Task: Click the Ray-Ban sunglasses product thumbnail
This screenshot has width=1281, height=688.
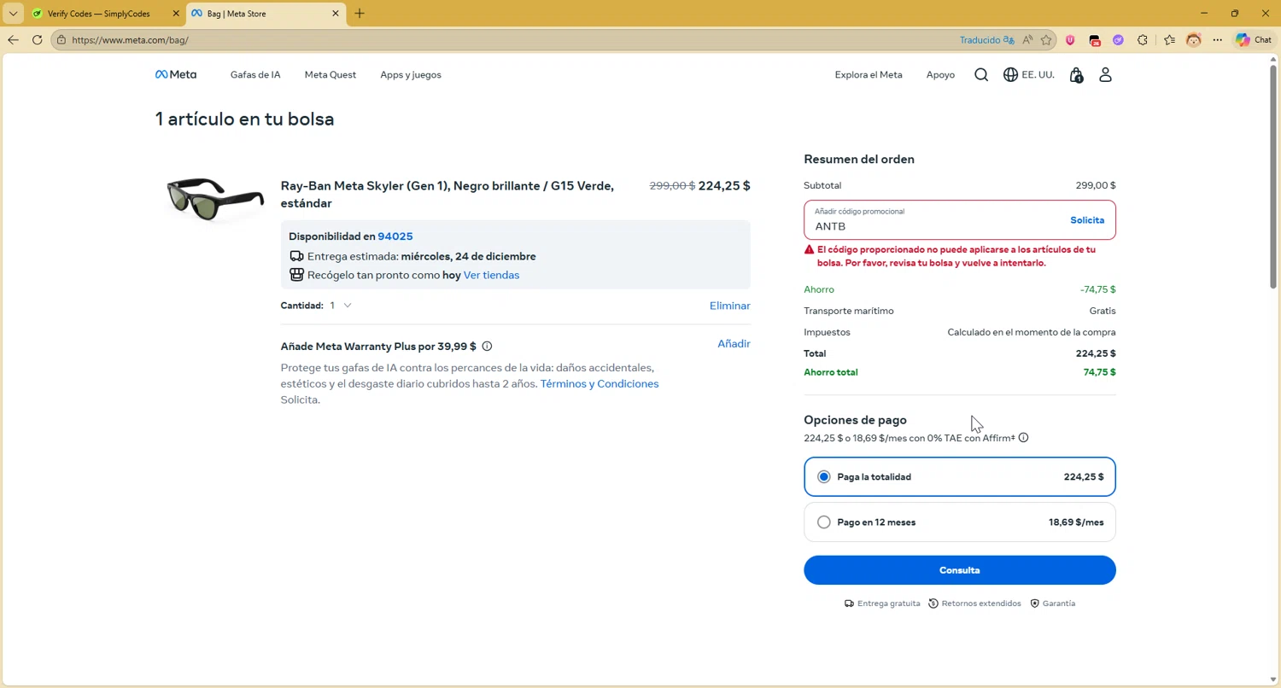Action: pyautogui.click(x=214, y=198)
